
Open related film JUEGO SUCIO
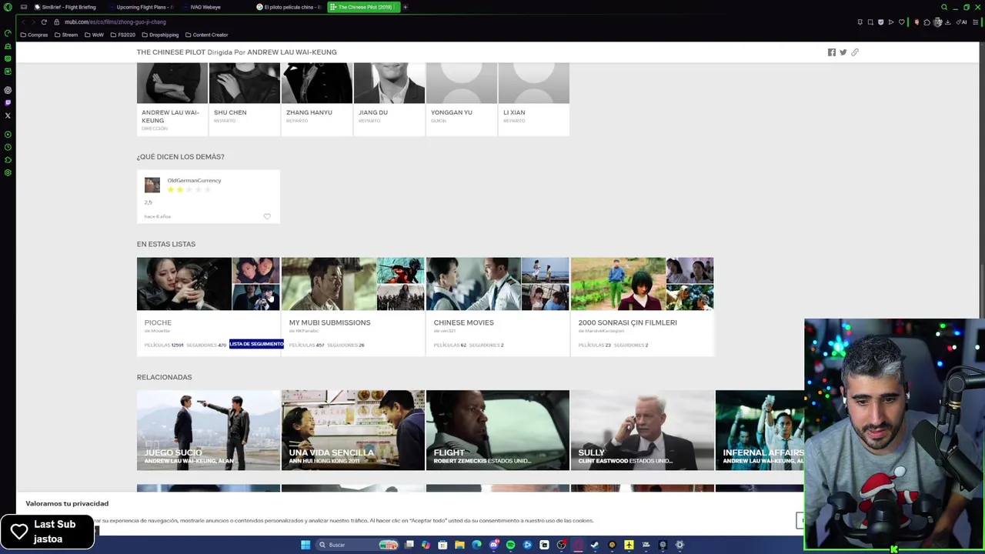tap(209, 430)
